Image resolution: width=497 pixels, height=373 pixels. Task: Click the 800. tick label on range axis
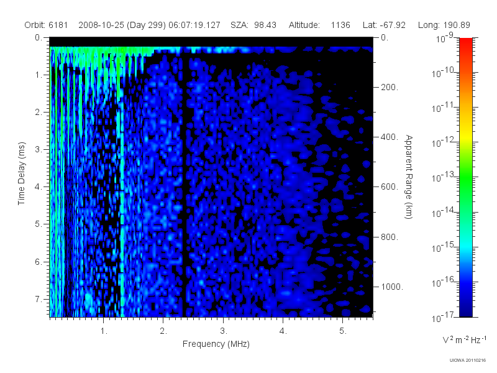[390, 237]
